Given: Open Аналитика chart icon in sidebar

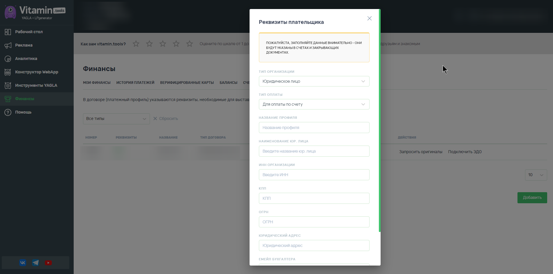Looking at the screenshot, I should coord(8,59).
